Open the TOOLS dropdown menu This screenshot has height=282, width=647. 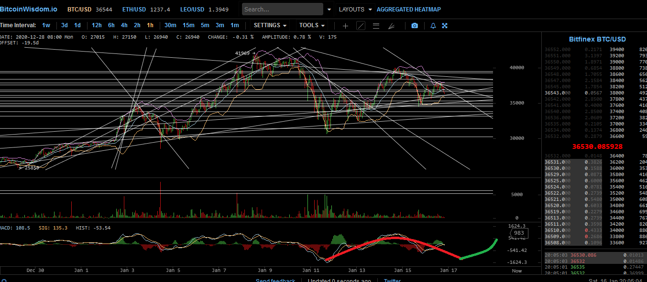(312, 25)
